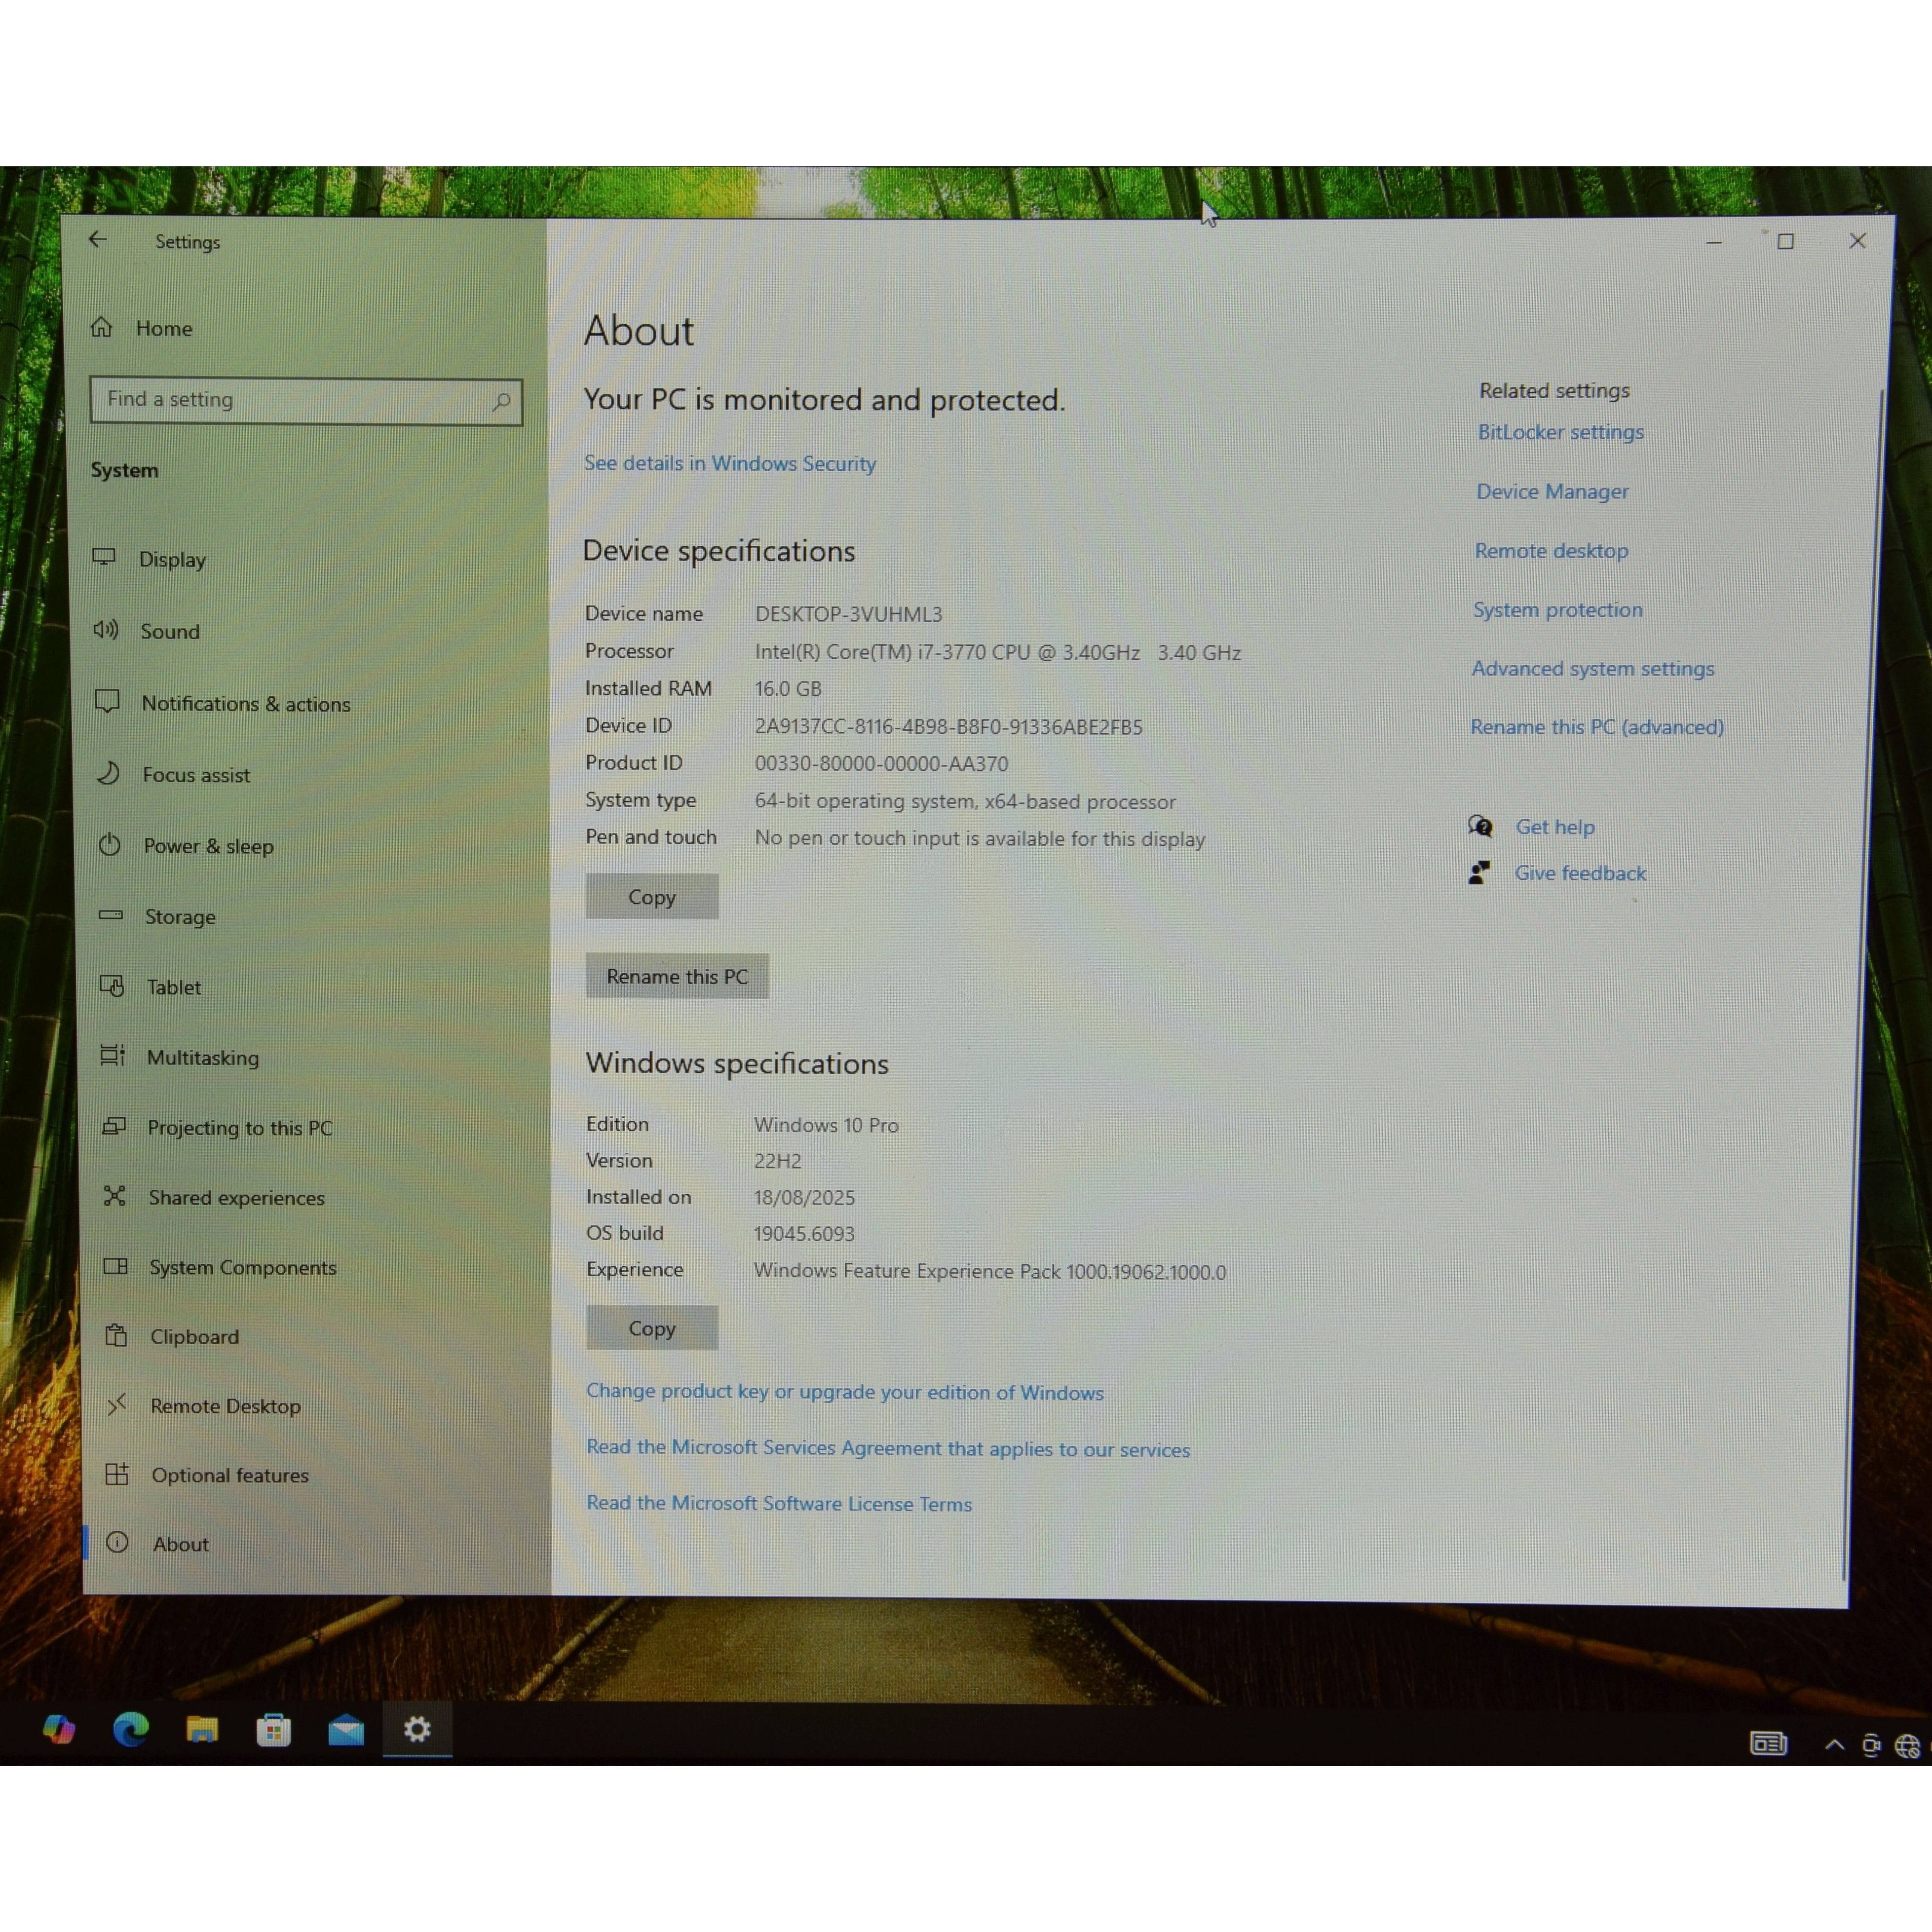Click the search magnifier icon
Screen dimensions: 1932x1932
[501, 401]
